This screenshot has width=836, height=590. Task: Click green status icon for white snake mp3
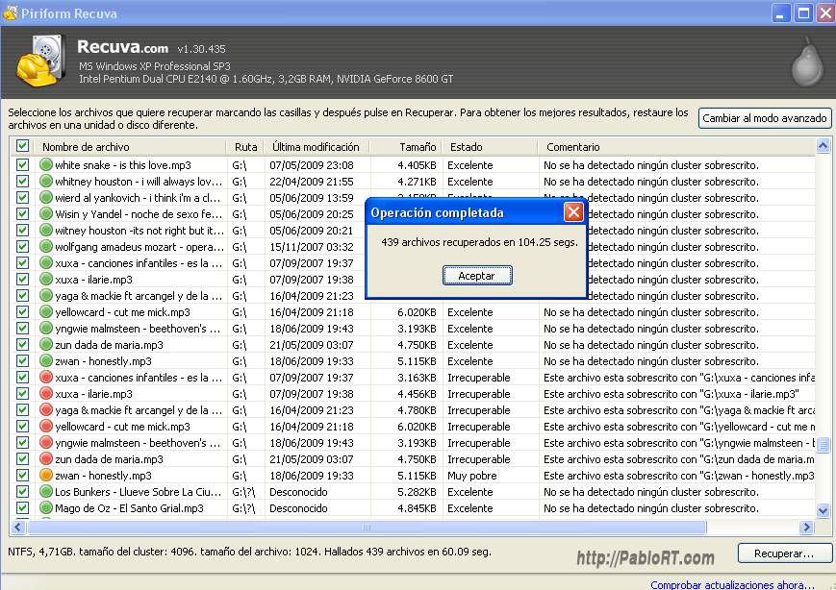pos(45,165)
